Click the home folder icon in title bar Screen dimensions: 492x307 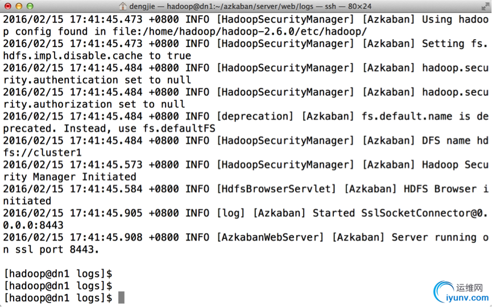(x=123, y=6)
